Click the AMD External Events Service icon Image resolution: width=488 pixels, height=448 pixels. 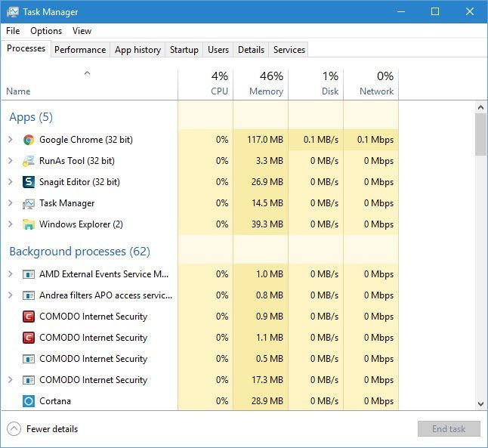pyautogui.click(x=29, y=274)
